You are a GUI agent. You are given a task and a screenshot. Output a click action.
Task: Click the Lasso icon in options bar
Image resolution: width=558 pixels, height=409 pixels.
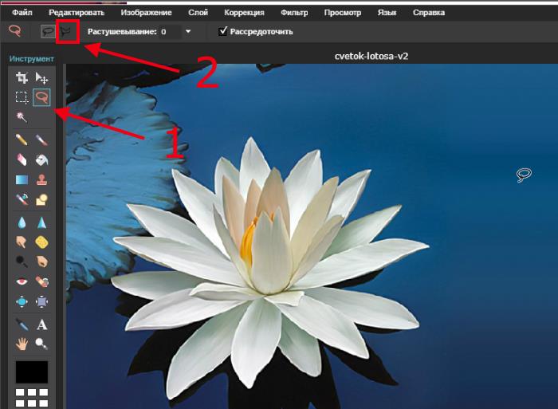click(x=14, y=31)
